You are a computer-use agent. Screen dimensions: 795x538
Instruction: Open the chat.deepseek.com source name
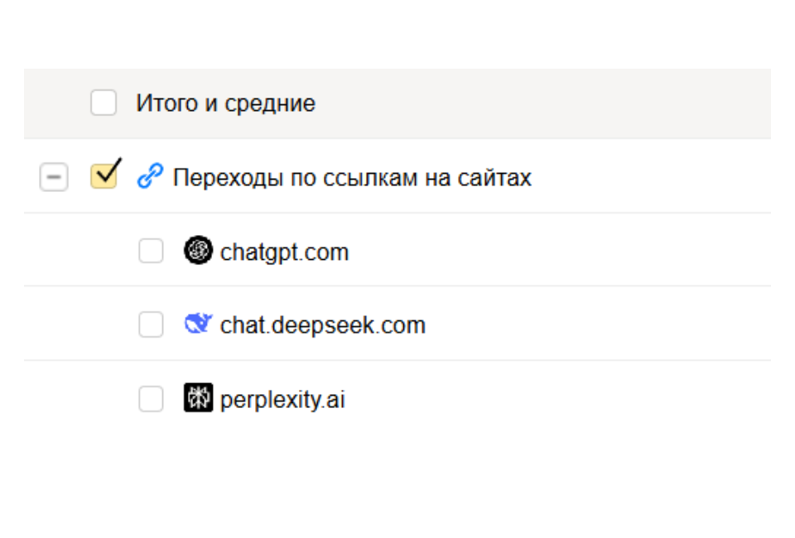click(x=323, y=325)
